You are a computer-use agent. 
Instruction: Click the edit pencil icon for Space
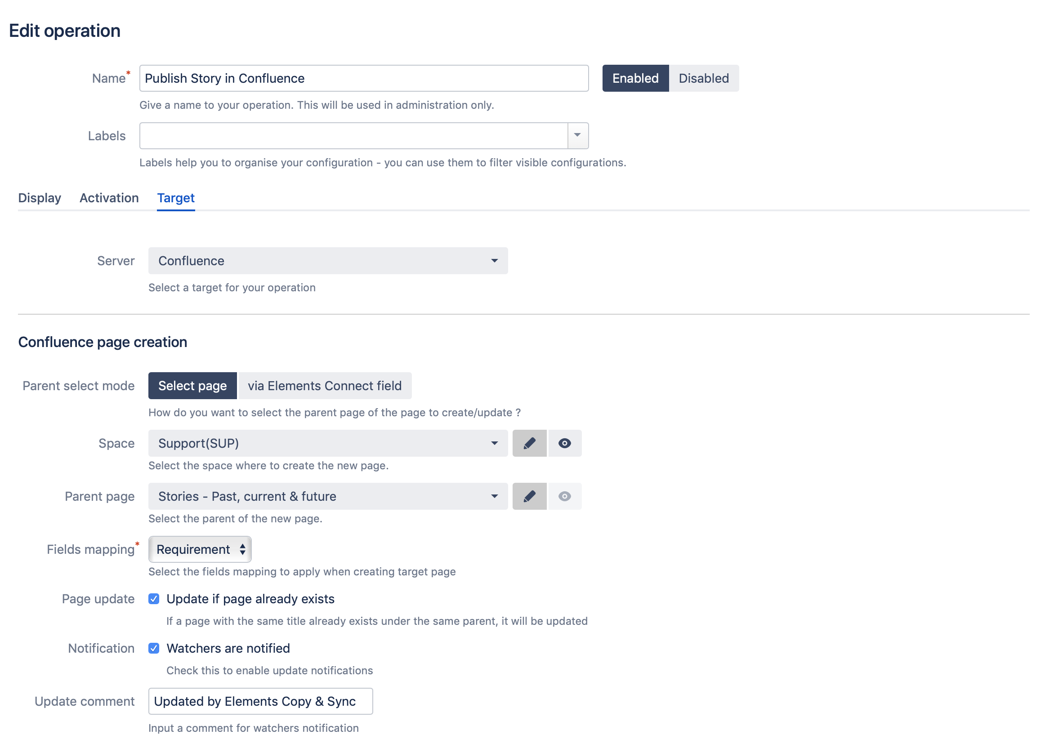(528, 443)
